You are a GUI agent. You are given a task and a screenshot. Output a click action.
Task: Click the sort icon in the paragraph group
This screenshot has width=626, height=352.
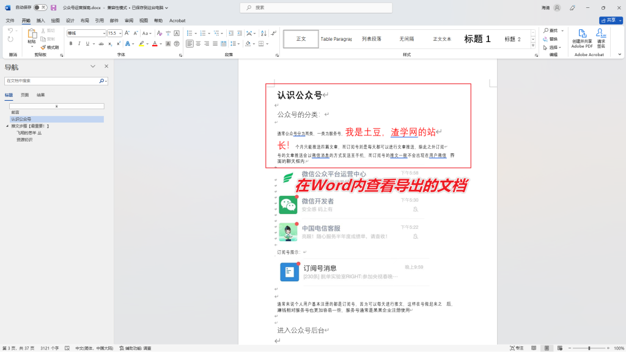(x=263, y=34)
